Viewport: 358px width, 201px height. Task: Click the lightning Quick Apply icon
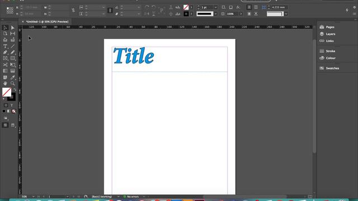click(x=347, y=10)
